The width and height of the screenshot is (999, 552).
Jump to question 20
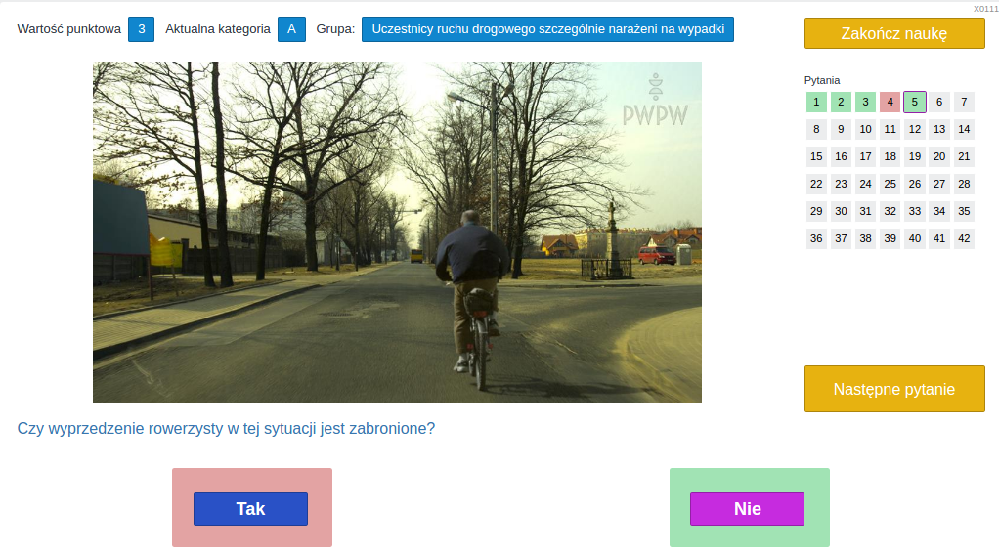tap(939, 156)
